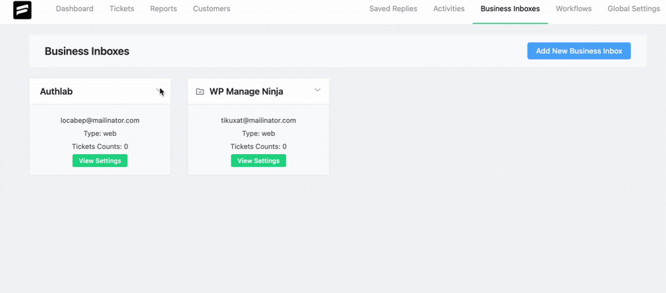Click the Fluent Support logo icon

pos(22,10)
